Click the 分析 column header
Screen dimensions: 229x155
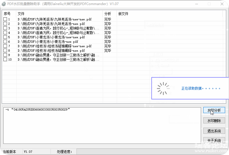pyautogui.click(x=110, y=14)
